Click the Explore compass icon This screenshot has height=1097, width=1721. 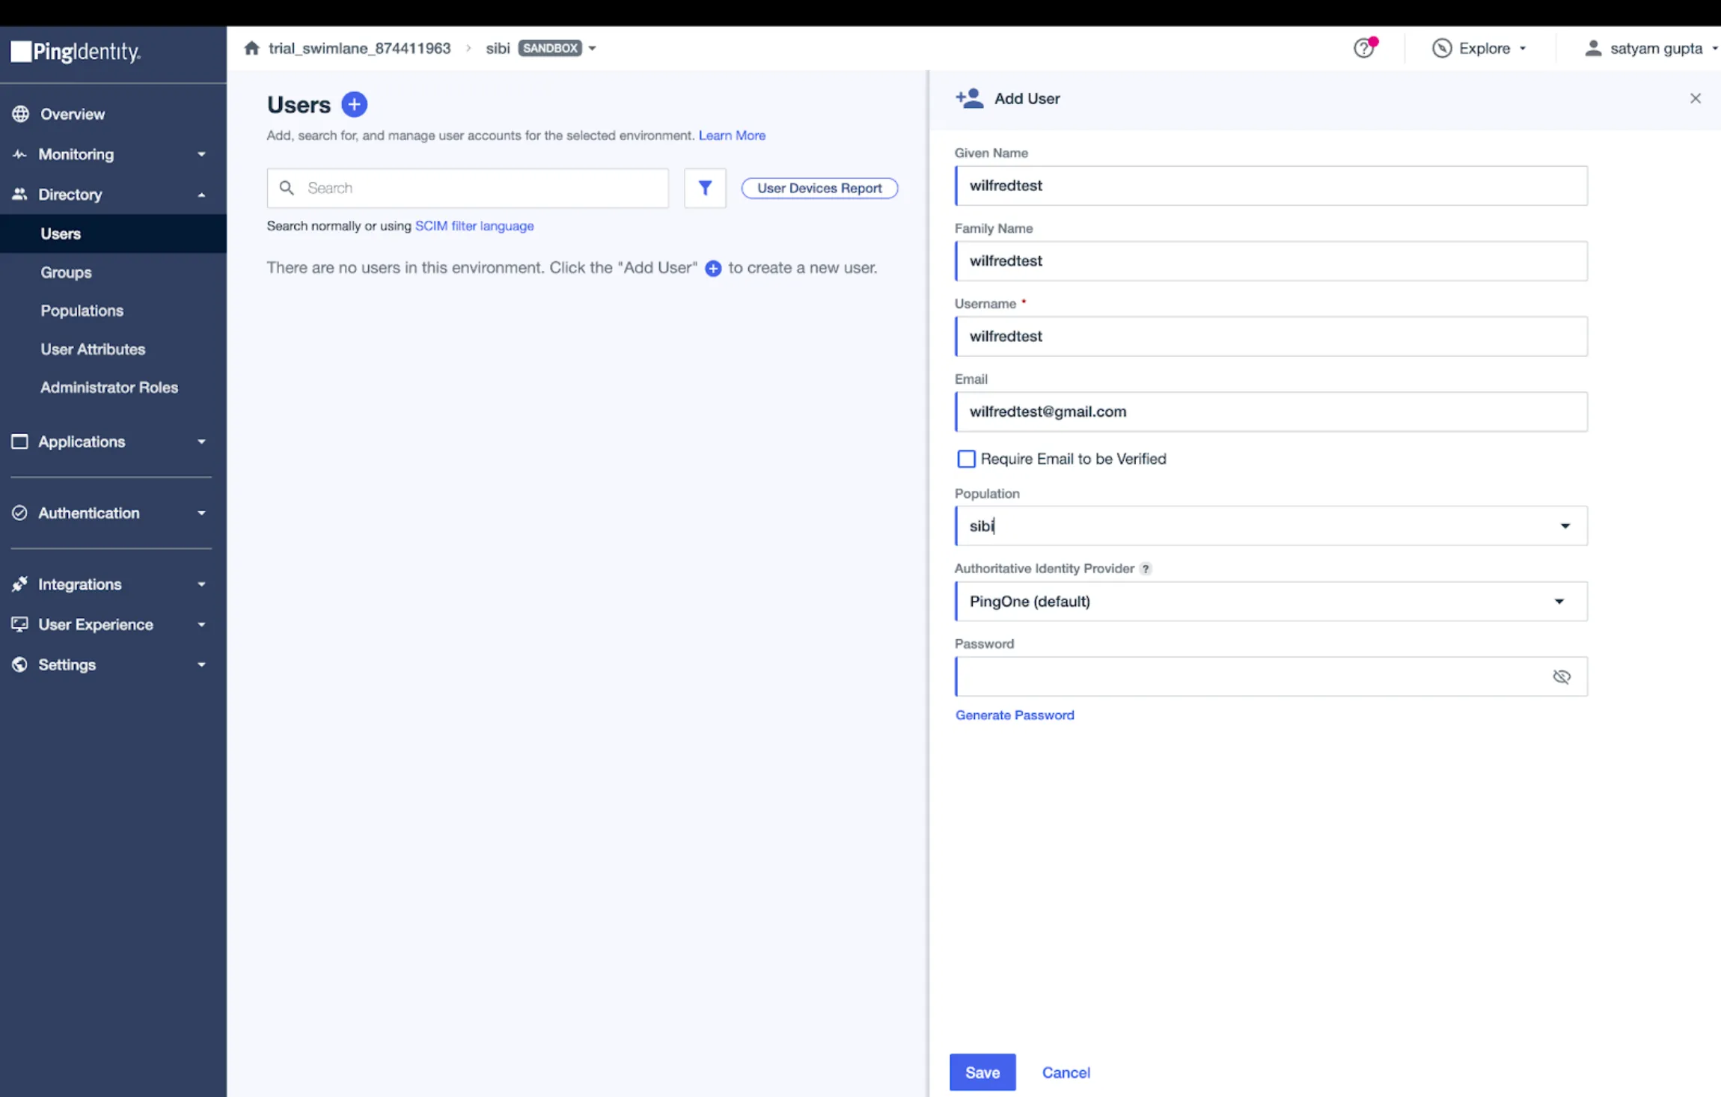point(1442,48)
